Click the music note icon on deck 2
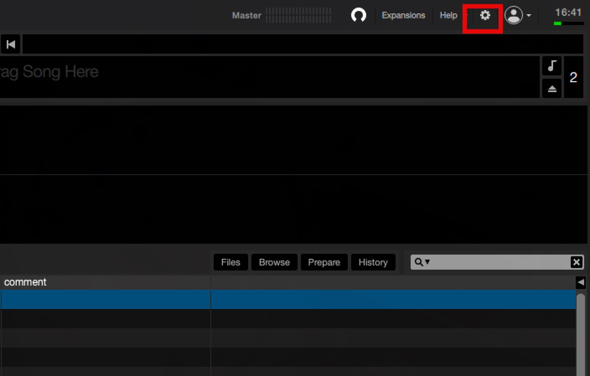Viewport: 590px width, 376px height. pos(552,66)
